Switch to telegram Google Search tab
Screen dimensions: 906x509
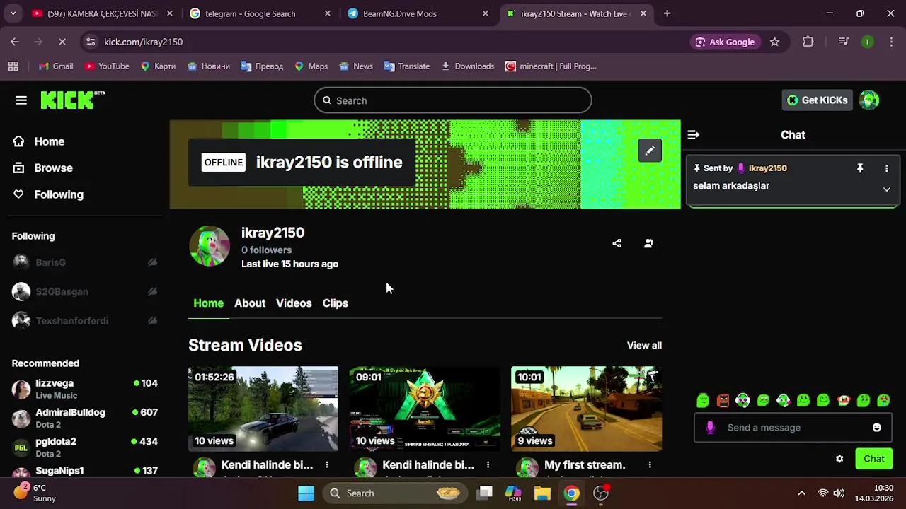click(258, 13)
